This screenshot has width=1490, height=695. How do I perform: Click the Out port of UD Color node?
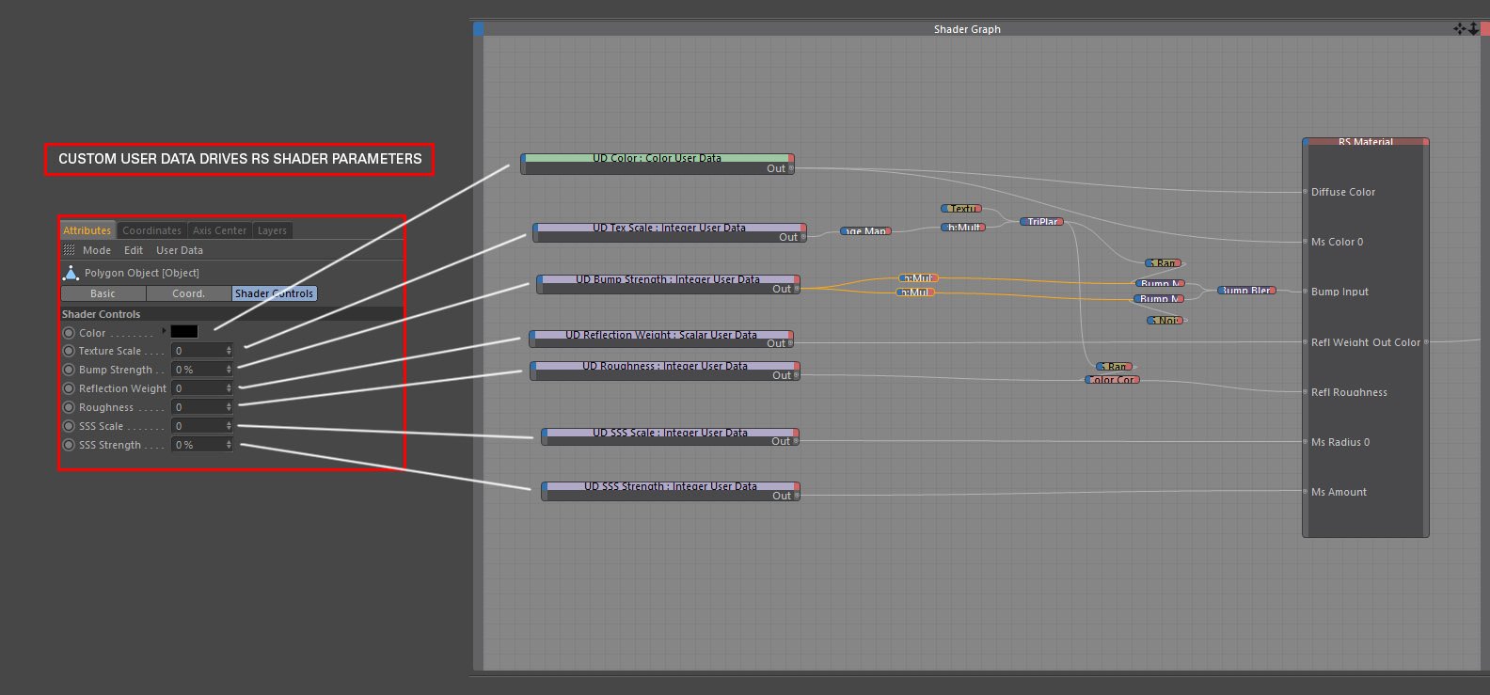(791, 168)
